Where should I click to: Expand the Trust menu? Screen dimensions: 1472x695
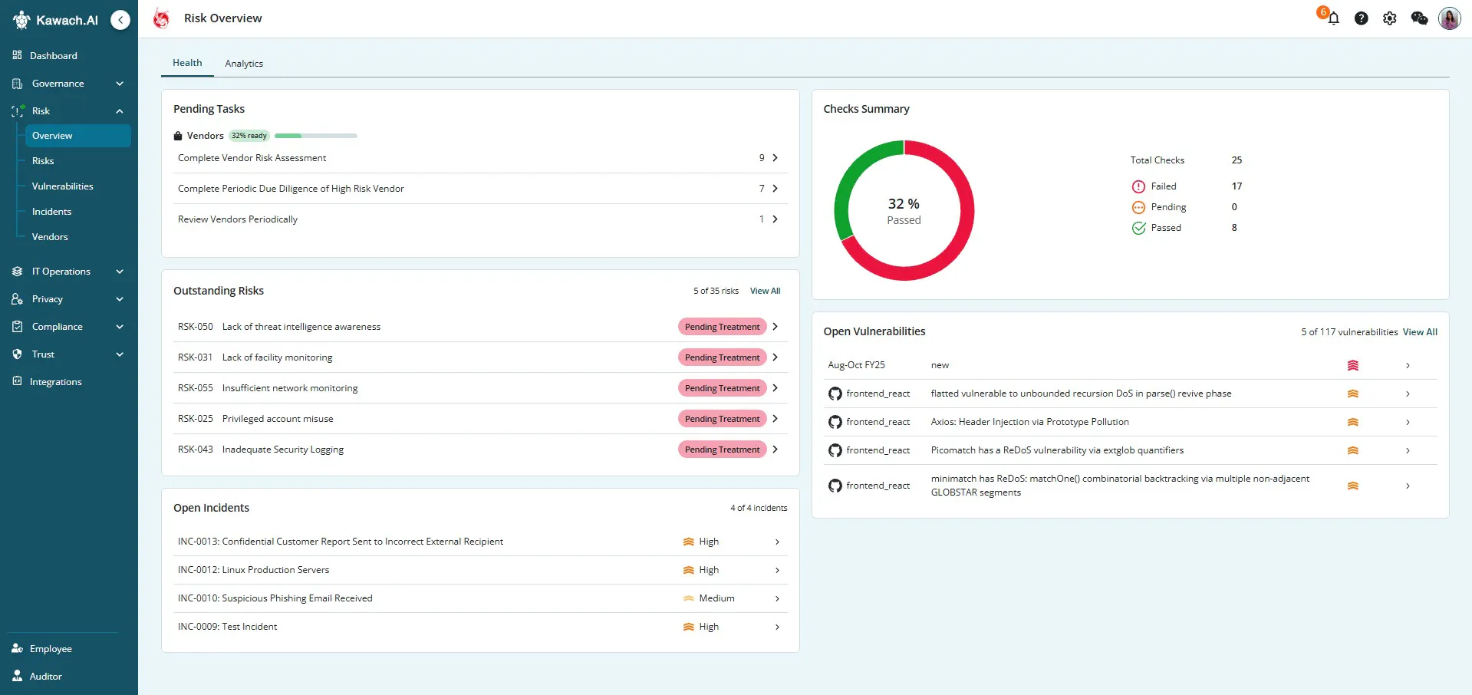click(x=69, y=354)
